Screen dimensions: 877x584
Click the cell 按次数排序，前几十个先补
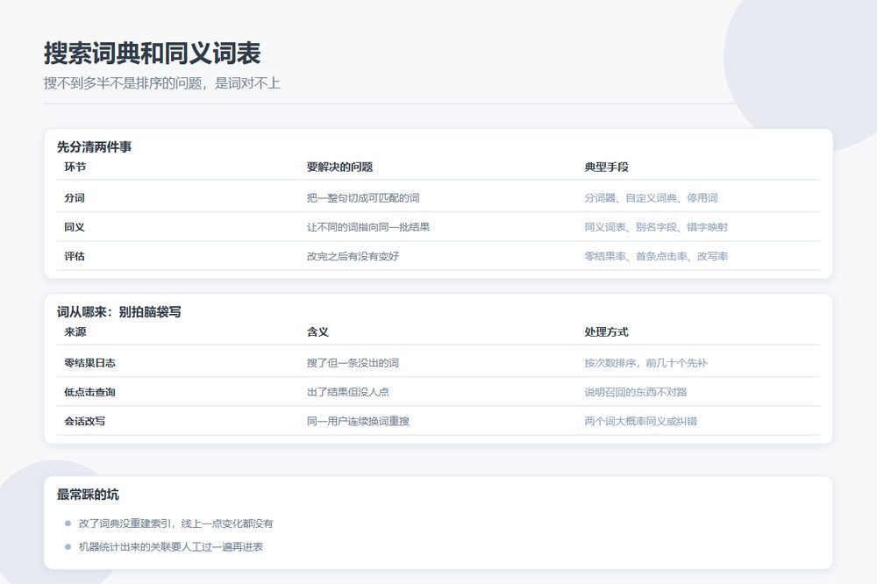tap(646, 362)
